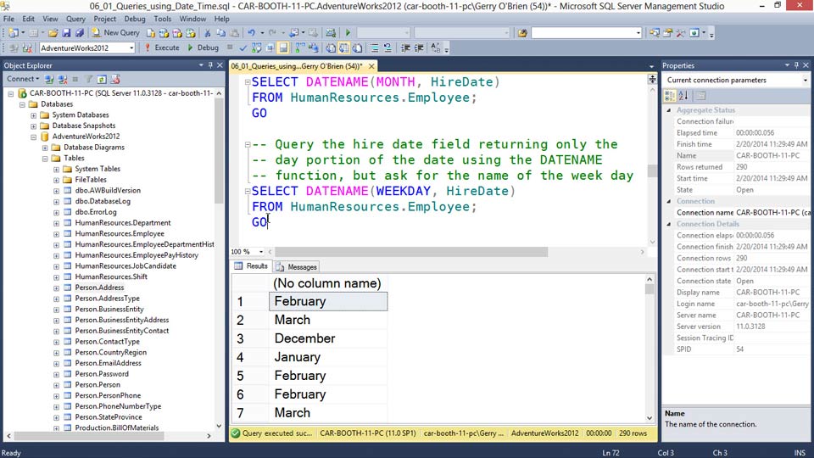Click the Save disk icon
This screenshot has width=814, height=458.
tap(66, 33)
